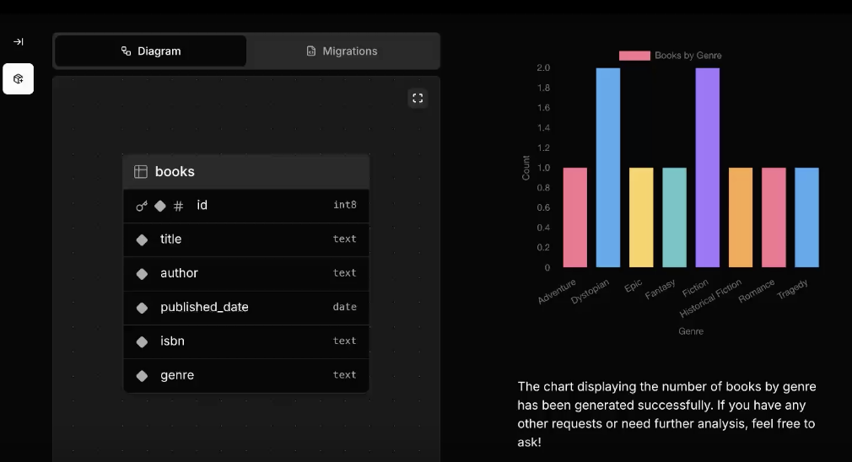
Task: Switch to the Diagram tab
Action: [151, 51]
